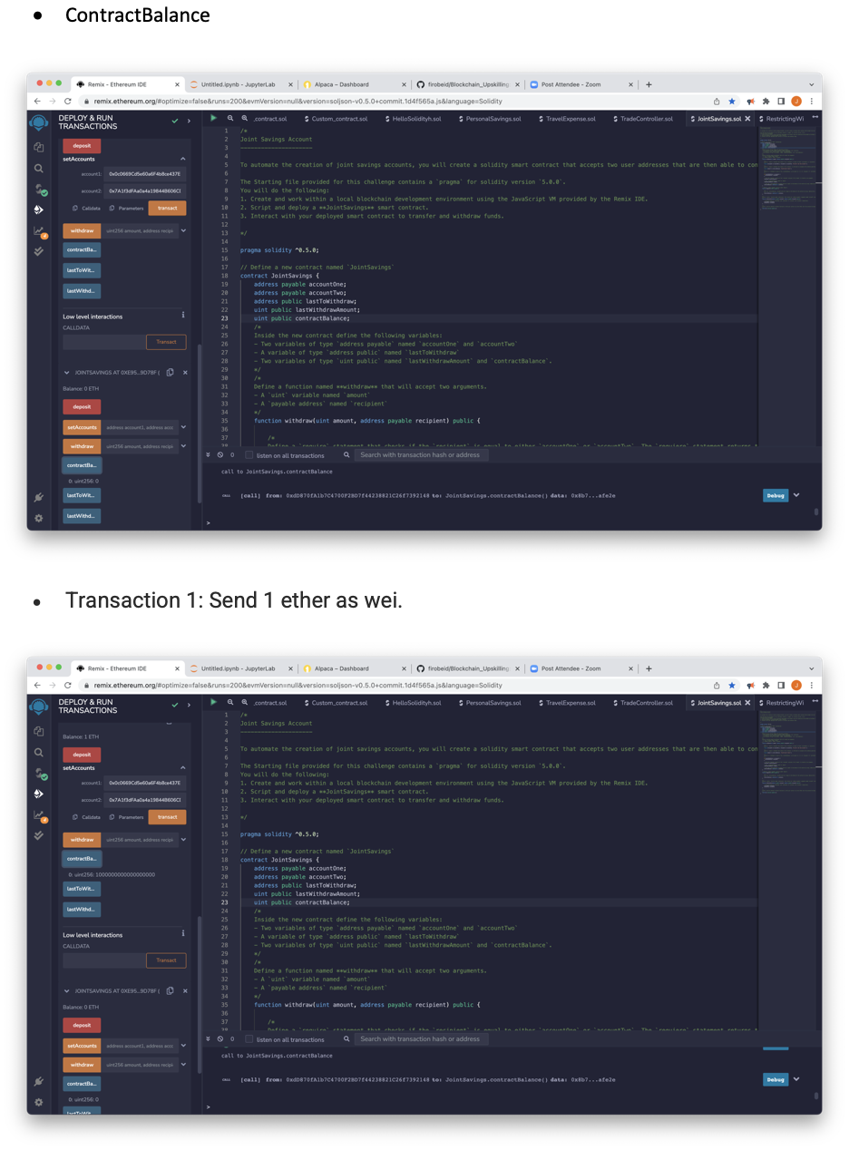Screen dimensions: 849x1150
Task: Switch to Custom_contract.sol tab, ContractBalance screenshot
Action: pyautogui.click(x=337, y=119)
